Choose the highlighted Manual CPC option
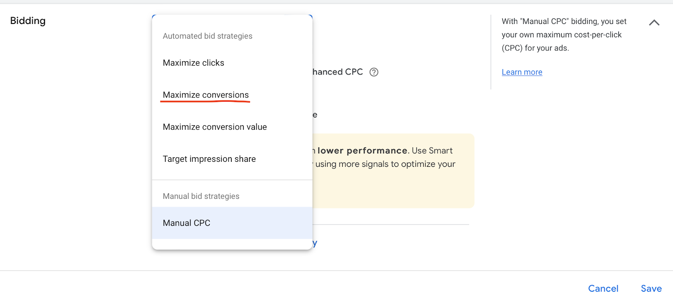Screen dimensions: 673x303 pos(186,223)
